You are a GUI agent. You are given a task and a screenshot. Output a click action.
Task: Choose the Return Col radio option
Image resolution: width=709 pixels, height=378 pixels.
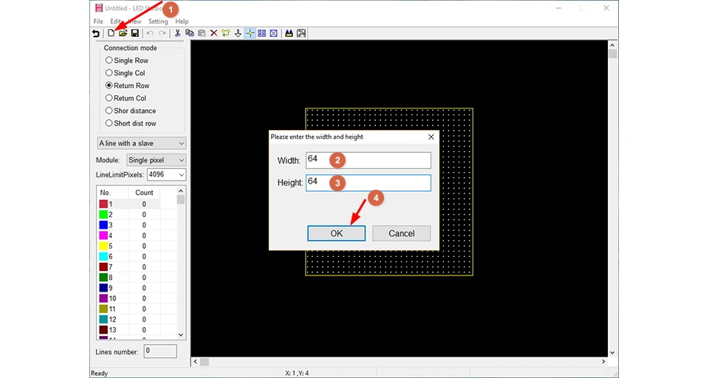[x=126, y=98]
